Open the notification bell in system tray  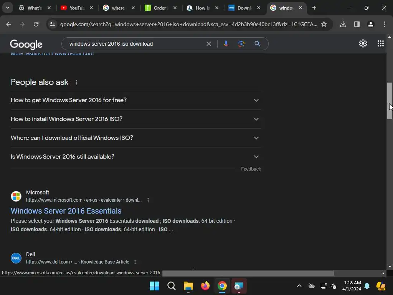pyautogui.click(x=367, y=286)
